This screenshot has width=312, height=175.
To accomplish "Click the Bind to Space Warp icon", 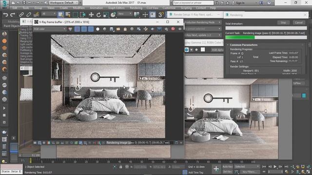I will pos(36,15).
